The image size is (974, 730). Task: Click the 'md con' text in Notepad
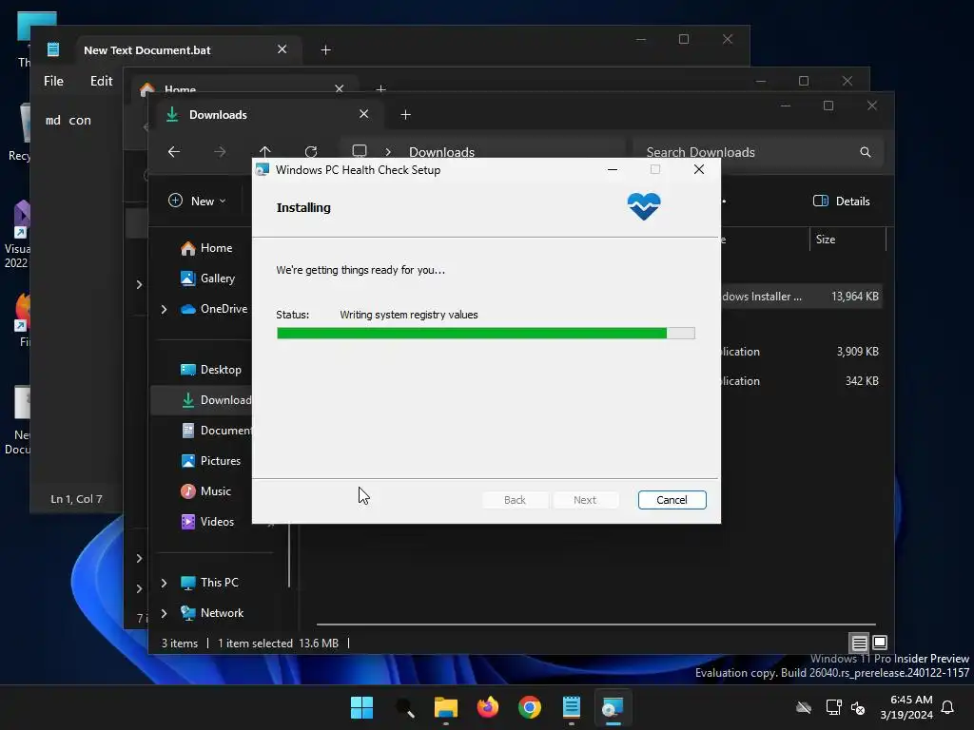point(68,120)
